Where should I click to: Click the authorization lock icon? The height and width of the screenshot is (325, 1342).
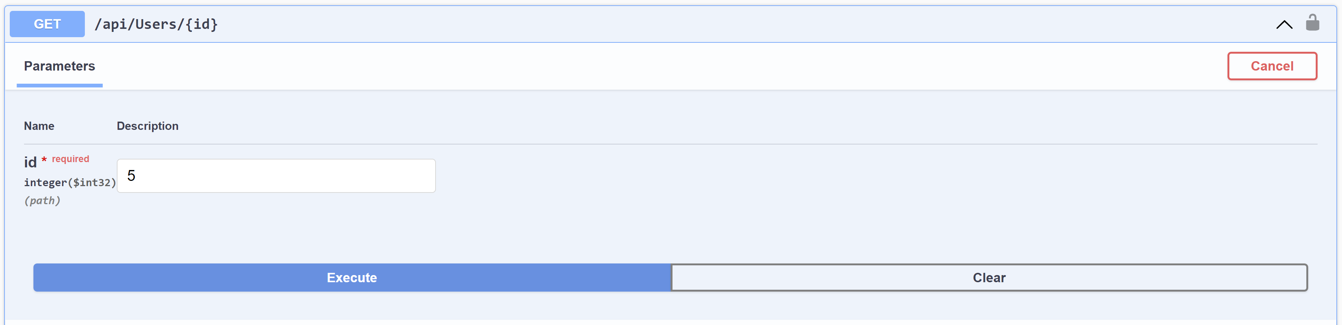coord(1312,23)
